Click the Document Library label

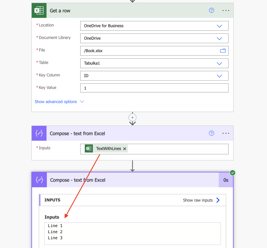55,38
